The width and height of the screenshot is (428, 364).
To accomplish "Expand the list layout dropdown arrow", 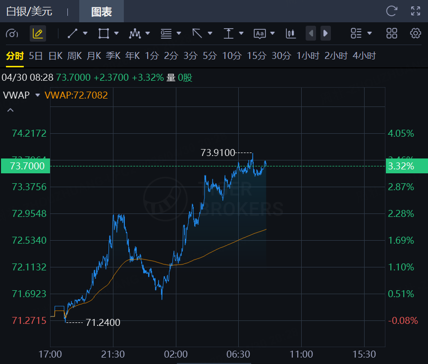I will click(370, 33).
